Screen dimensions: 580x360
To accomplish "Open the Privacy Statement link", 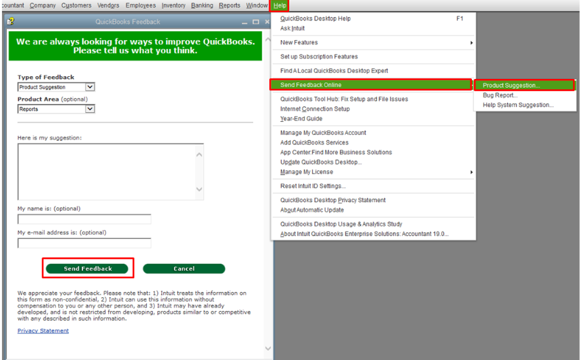I will 43,331.
